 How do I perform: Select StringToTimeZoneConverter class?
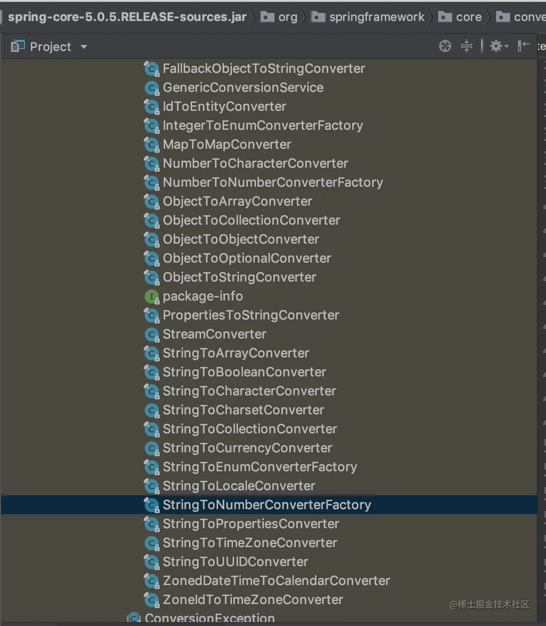click(250, 543)
